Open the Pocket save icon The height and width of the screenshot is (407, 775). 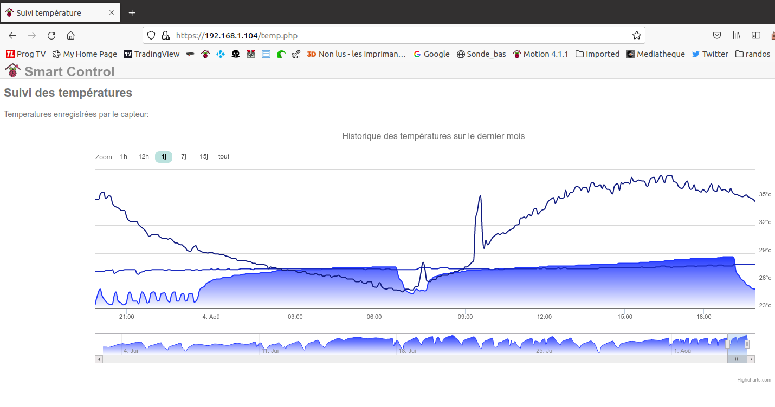(716, 35)
